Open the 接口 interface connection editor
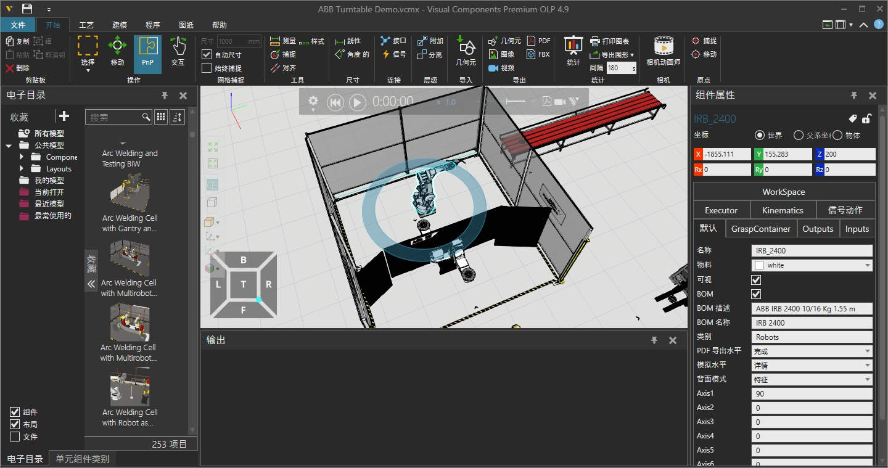888x468 pixels. tap(393, 41)
